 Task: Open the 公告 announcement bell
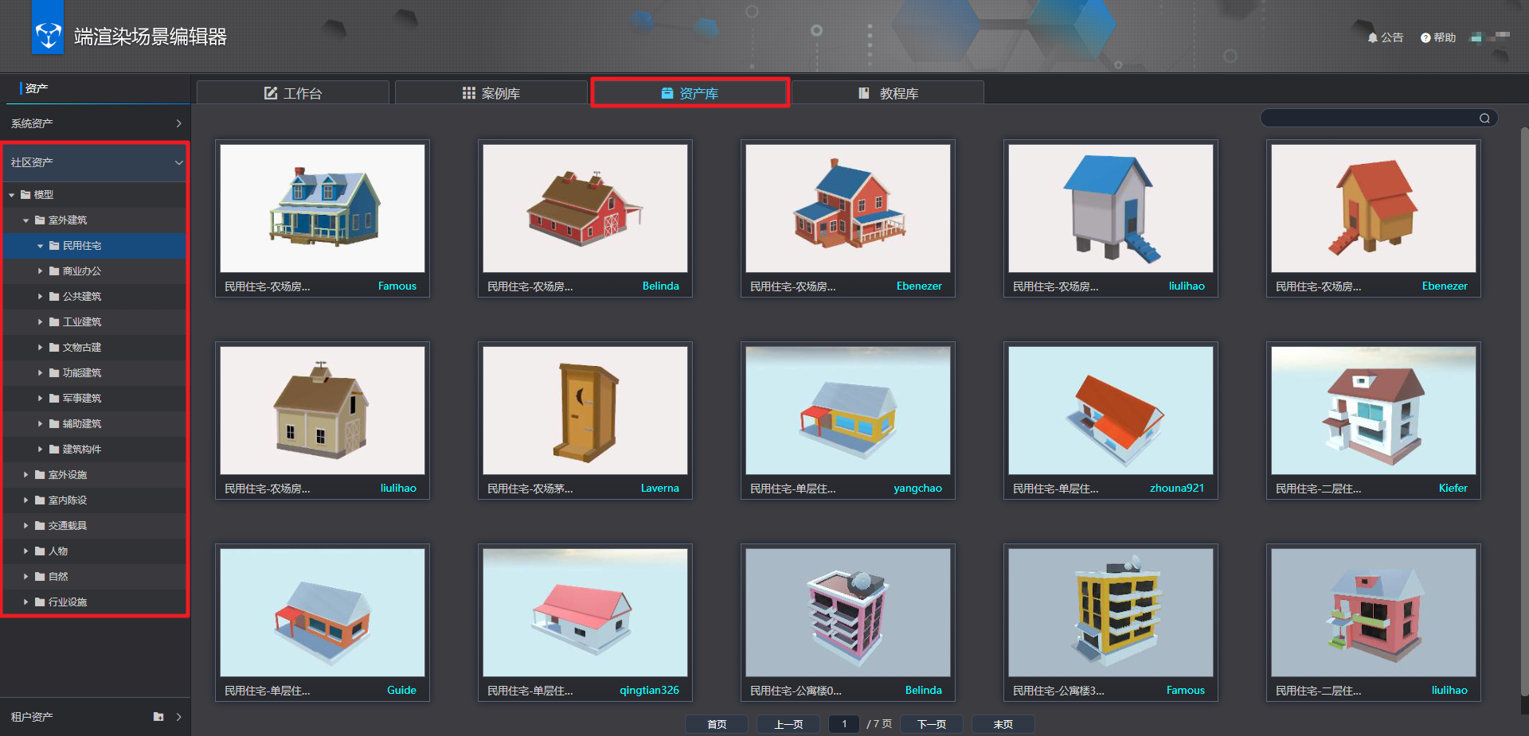pos(1385,37)
